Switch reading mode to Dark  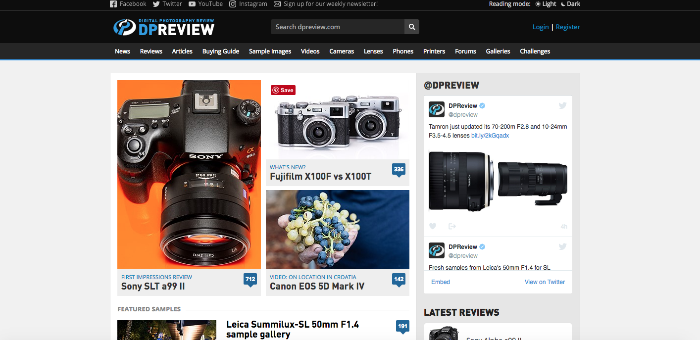[x=571, y=4]
